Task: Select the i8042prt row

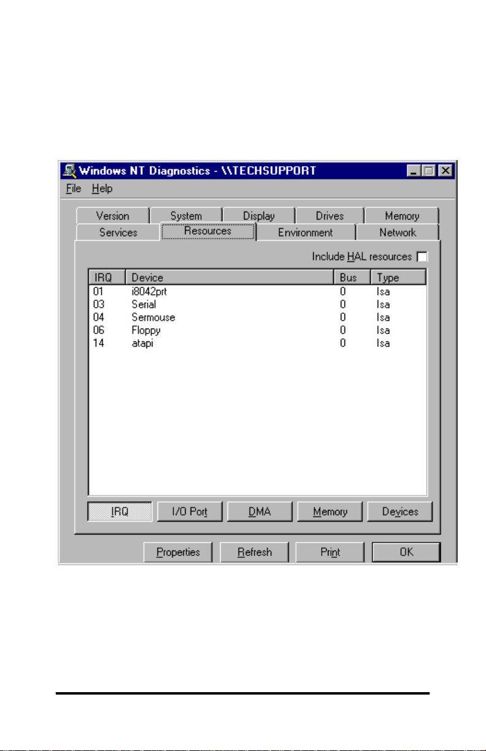Action: pyautogui.click(x=257, y=292)
